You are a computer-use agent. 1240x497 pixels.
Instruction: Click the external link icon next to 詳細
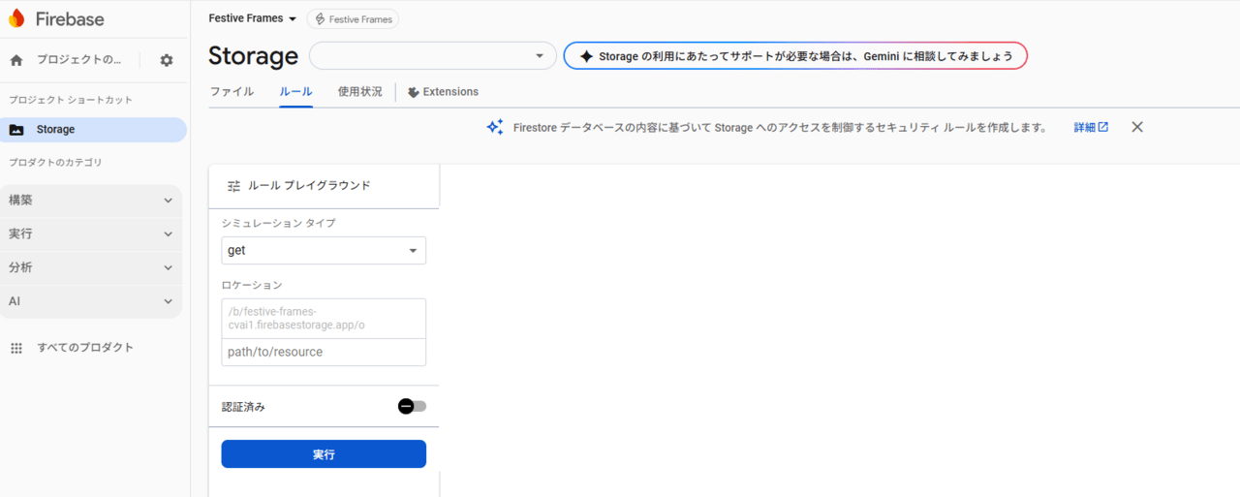[1103, 127]
